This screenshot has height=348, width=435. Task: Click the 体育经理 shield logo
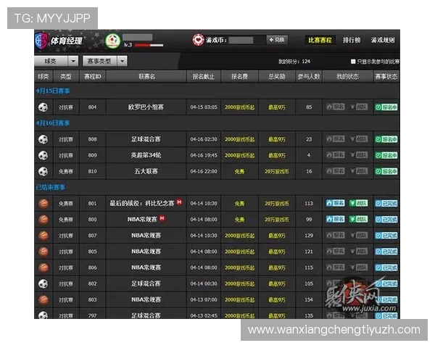tap(41, 41)
